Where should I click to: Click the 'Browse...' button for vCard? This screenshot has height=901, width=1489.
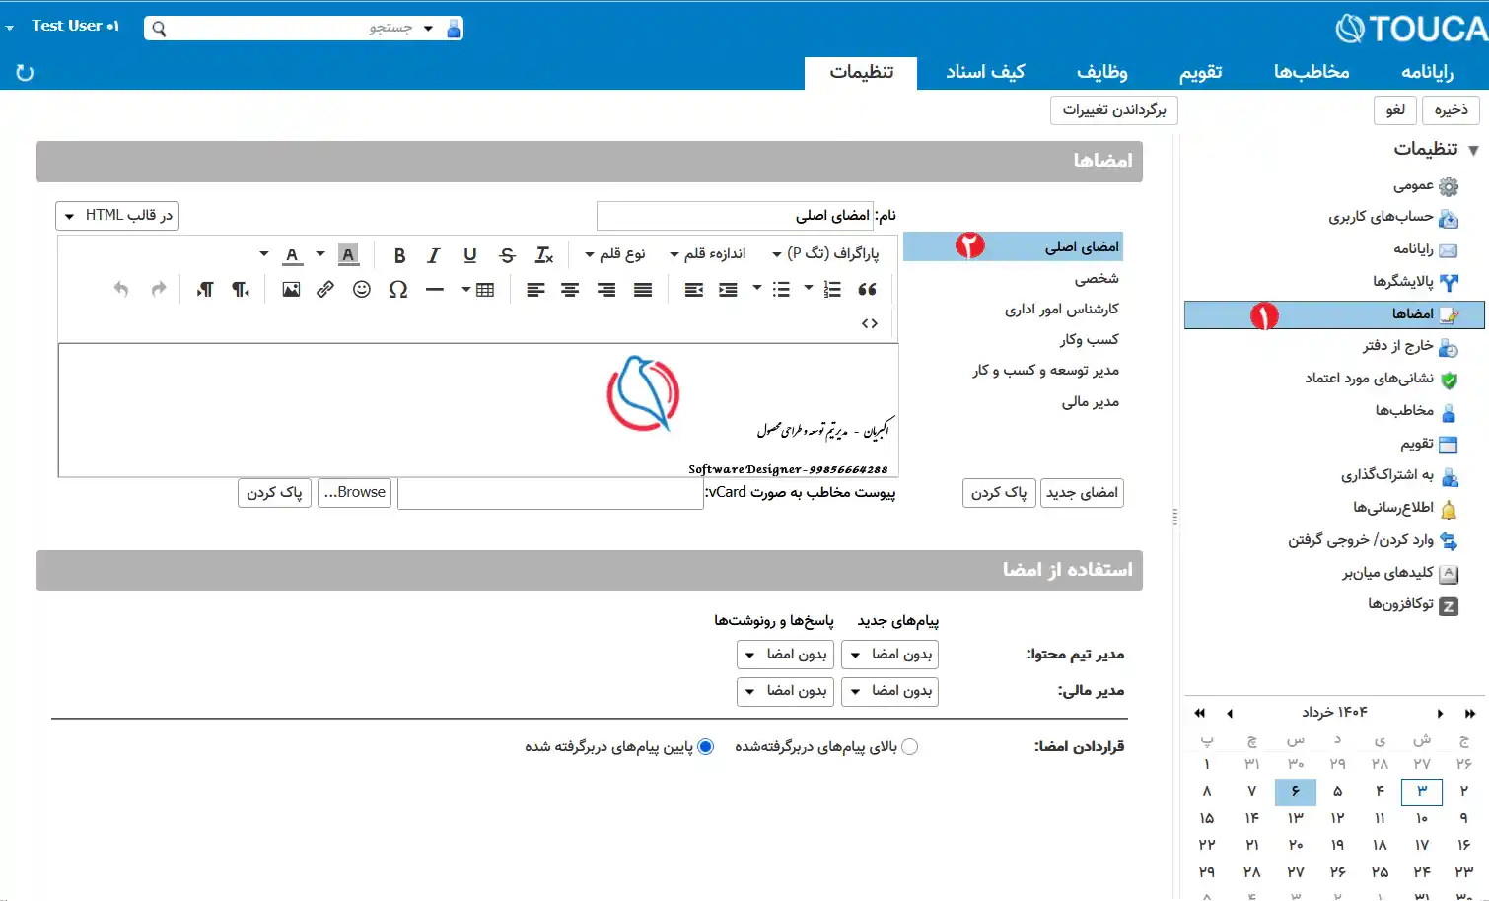(x=355, y=492)
